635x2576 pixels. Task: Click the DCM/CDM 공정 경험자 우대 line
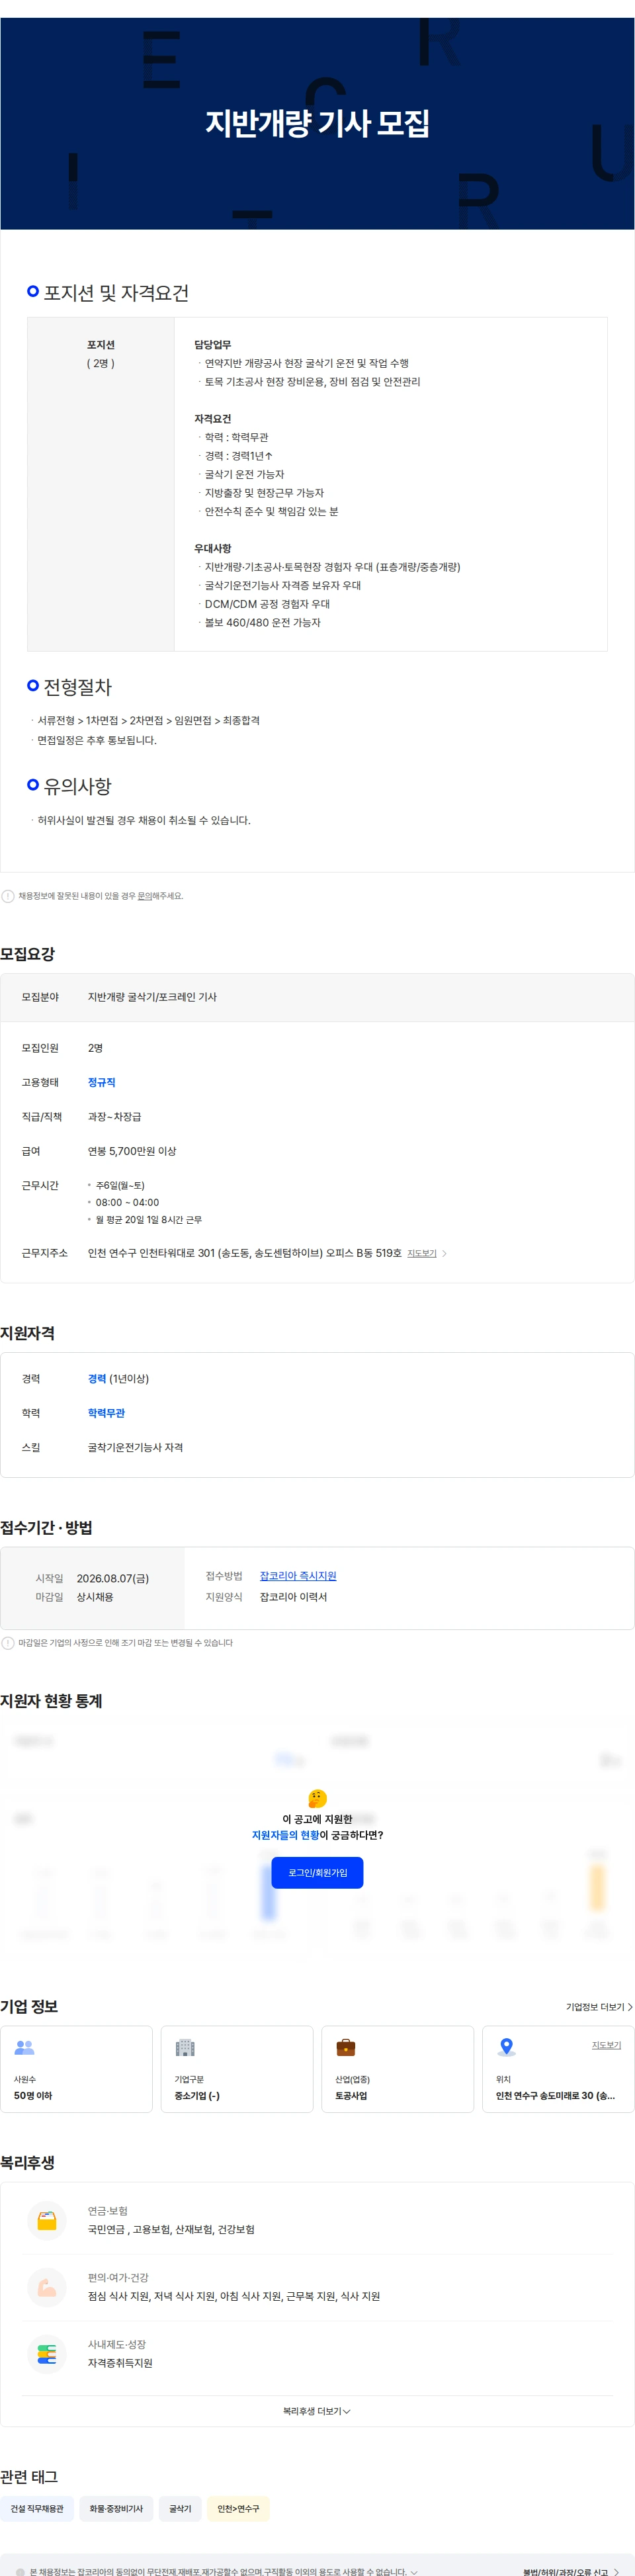pyautogui.click(x=267, y=604)
